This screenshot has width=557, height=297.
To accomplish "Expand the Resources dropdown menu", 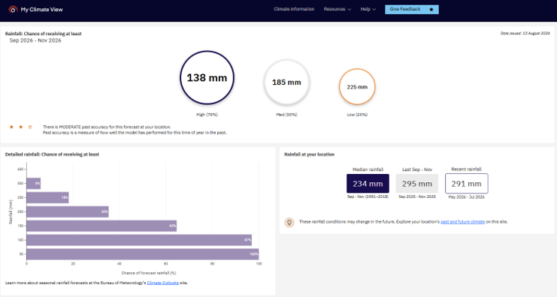I will (337, 9).
